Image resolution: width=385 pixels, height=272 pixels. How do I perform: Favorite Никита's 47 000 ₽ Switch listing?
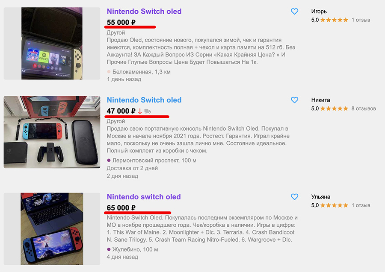pyautogui.click(x=294, y=100)
